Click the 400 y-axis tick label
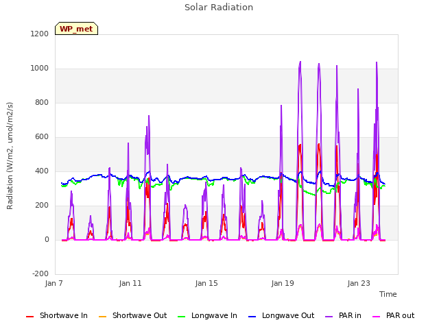This screenshot has height=329, width=439. tap(42, 171)
